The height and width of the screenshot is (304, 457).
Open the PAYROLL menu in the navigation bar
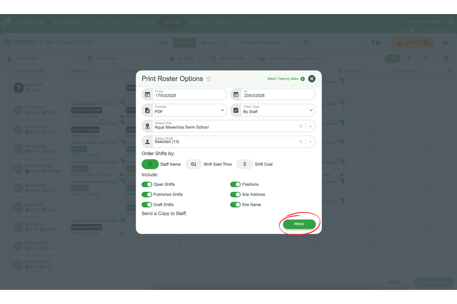coord(199,22)
